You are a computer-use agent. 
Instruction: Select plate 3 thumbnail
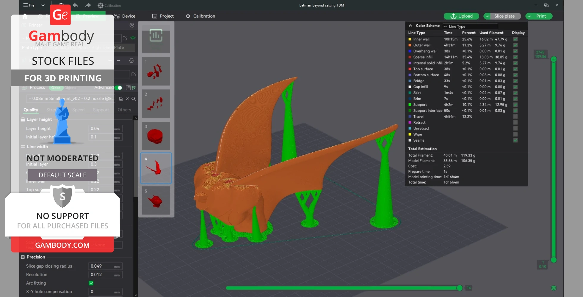[156, 136]
